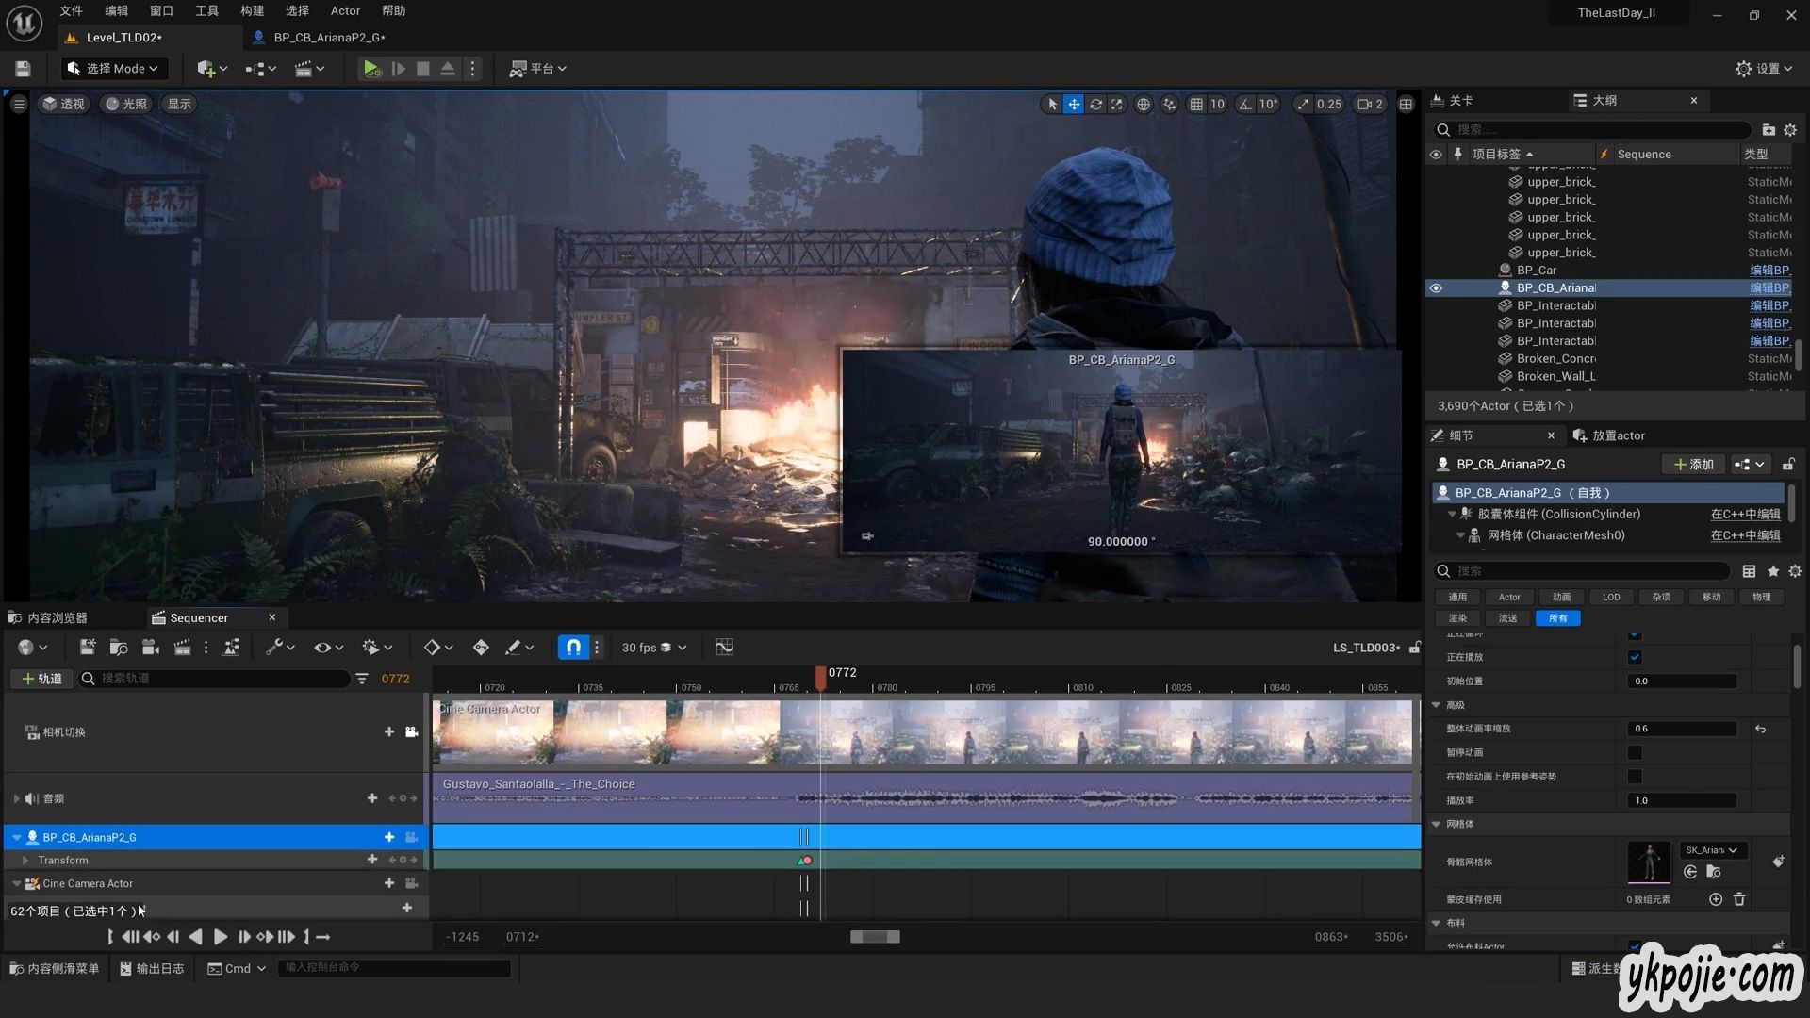
Task: Click the green Play in editor button
Action: [x=371, y=69]
